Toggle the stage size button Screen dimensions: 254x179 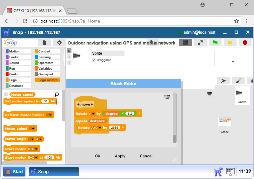pos(185,43)
